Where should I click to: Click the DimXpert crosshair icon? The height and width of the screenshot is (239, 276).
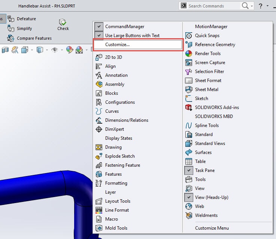coord(99,129)
